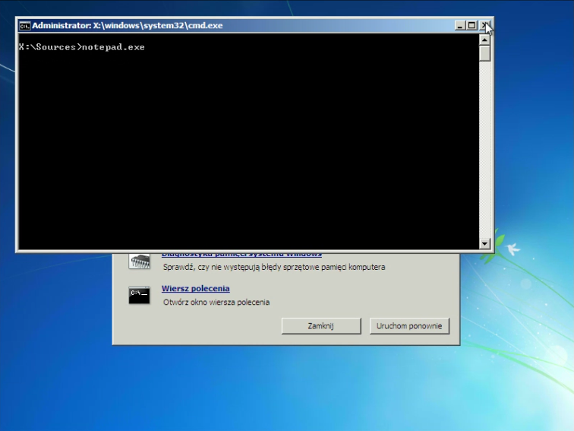Click the memory chip diagnostics icon
This screenshot has width=574, height=431.
[x=140, y=261]
